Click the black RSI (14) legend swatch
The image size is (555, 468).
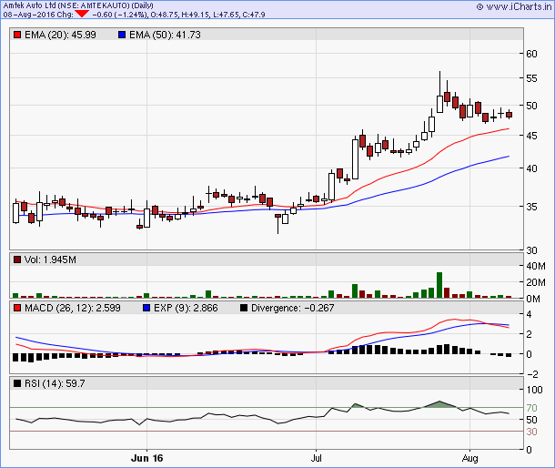(x=17, y=383)
